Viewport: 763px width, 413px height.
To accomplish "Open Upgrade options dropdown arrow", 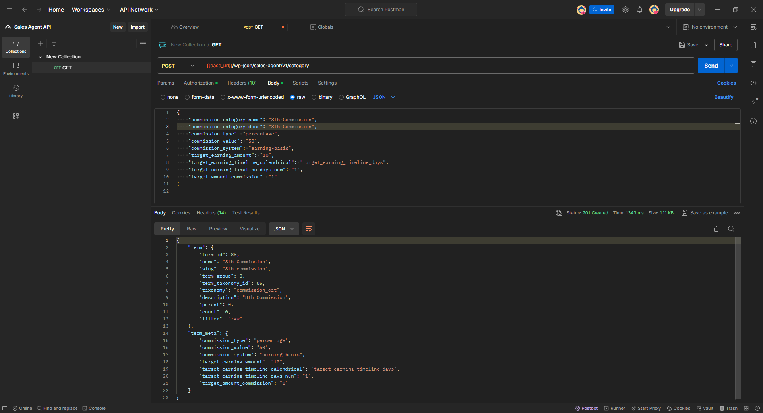I will [x=700, y=10].
